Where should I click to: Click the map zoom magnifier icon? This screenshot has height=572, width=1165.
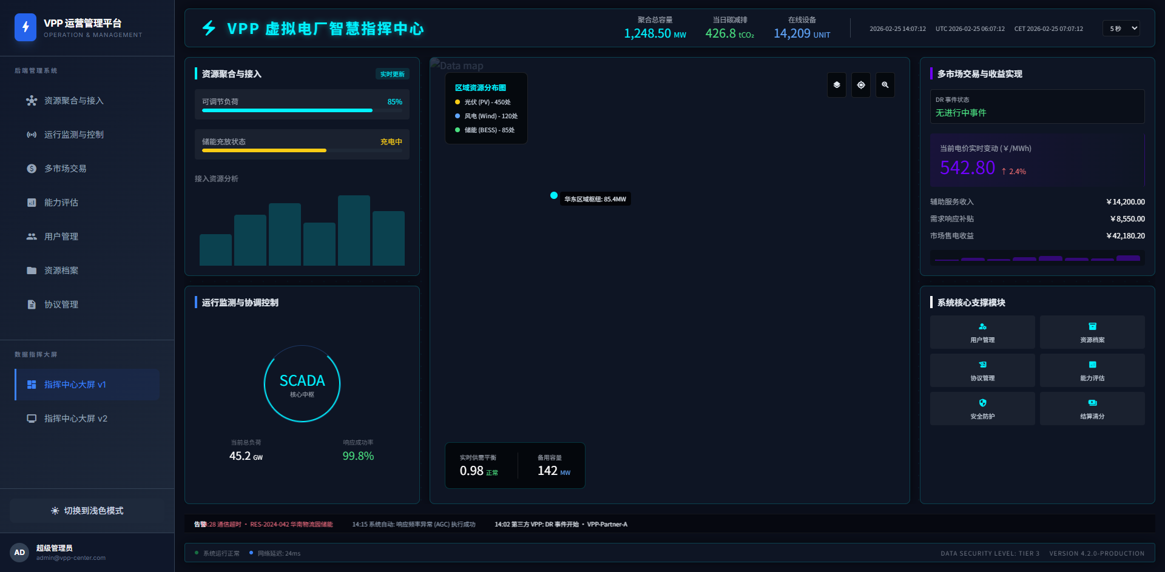click(x=885, y=85)
